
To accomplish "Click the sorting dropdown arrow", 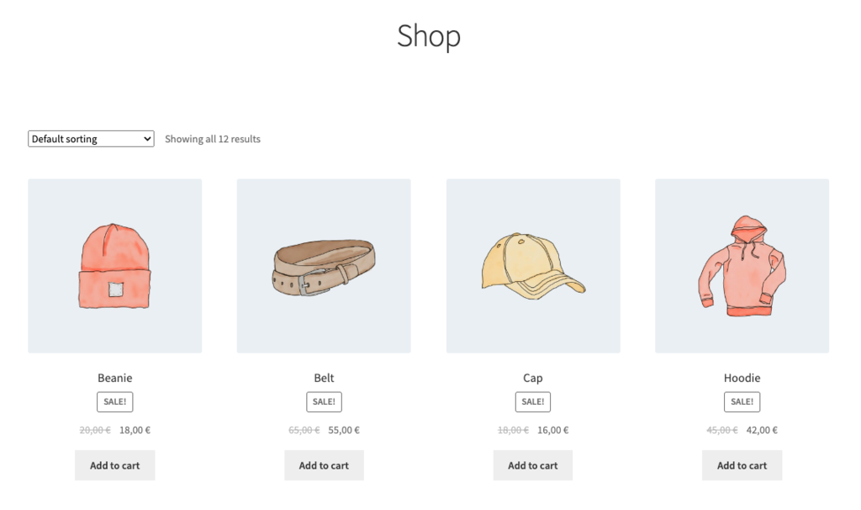I will tap(145, 138).
